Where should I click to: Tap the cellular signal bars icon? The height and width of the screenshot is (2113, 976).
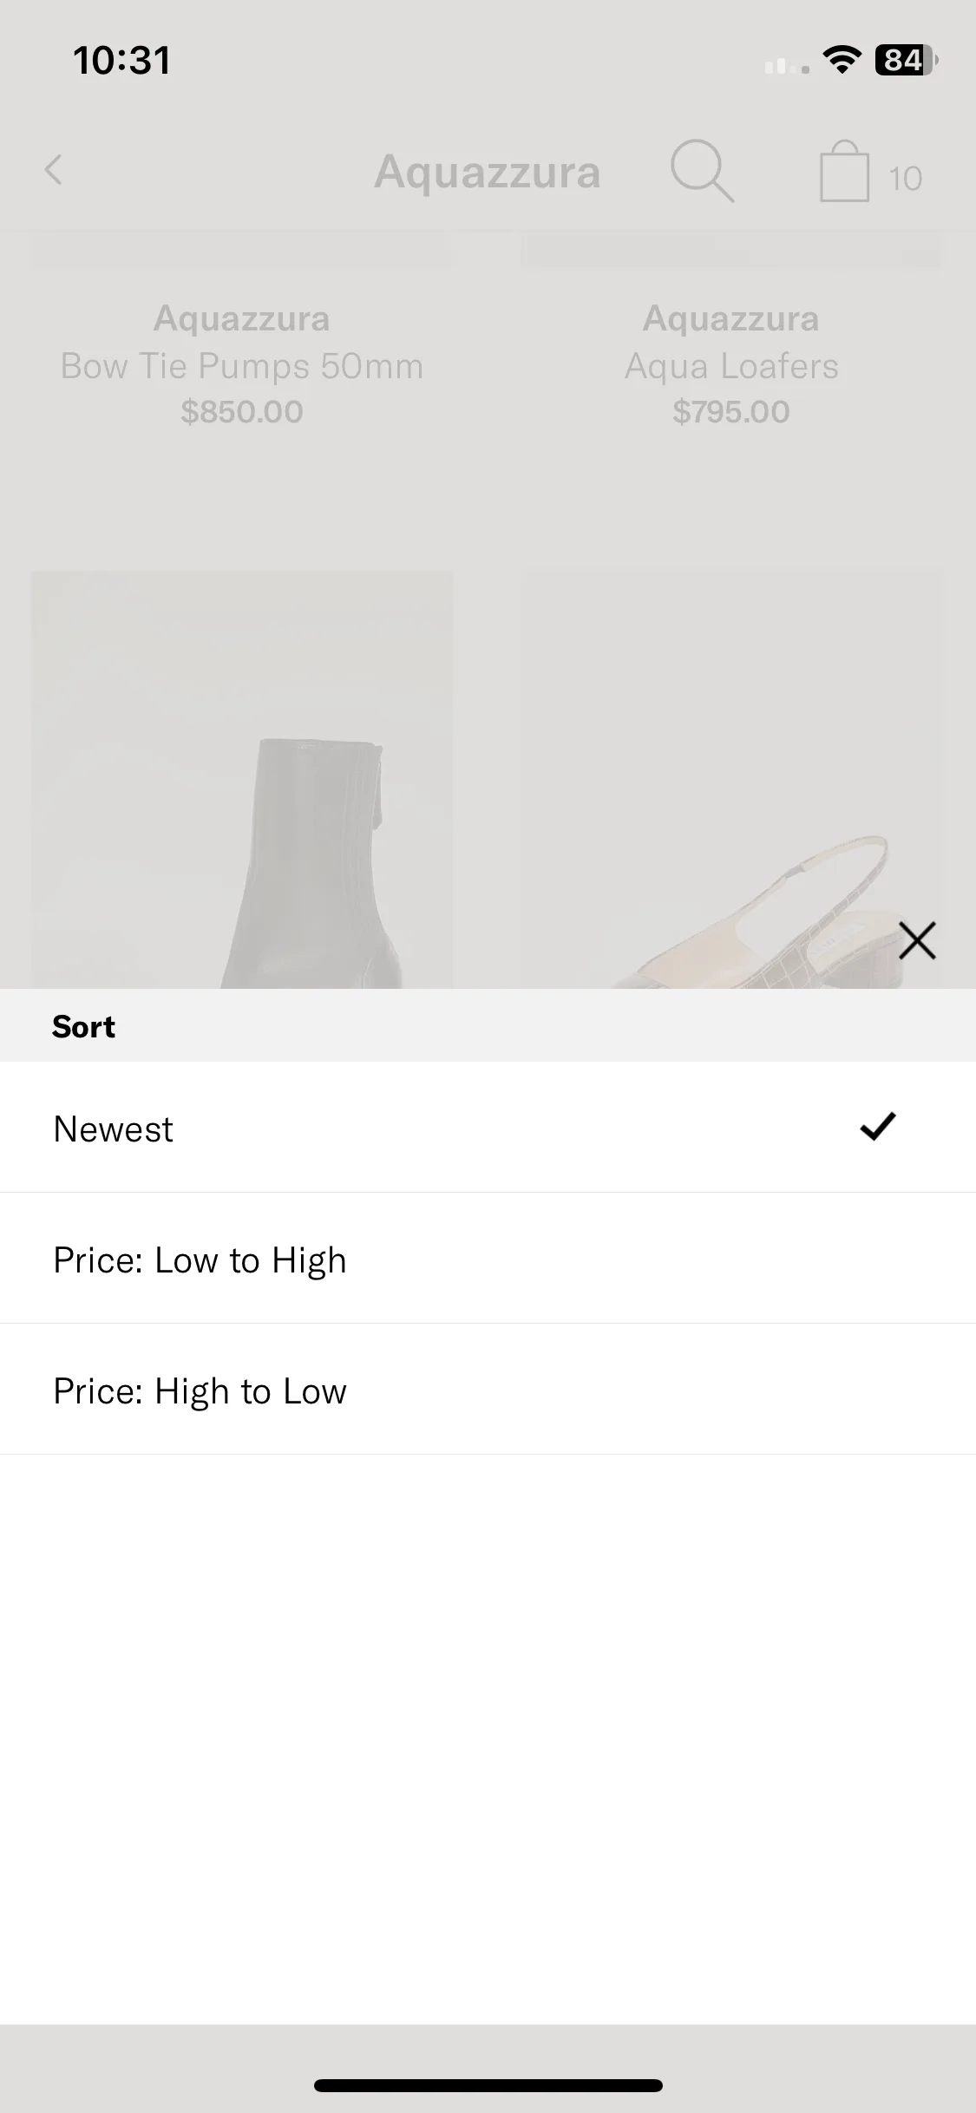(787, 65)
